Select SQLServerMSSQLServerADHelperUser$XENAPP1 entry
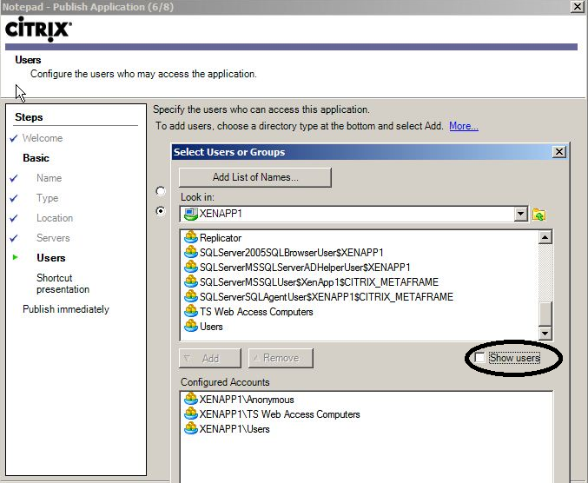Screen dimensions: 588x483 (x=305, y=268)
